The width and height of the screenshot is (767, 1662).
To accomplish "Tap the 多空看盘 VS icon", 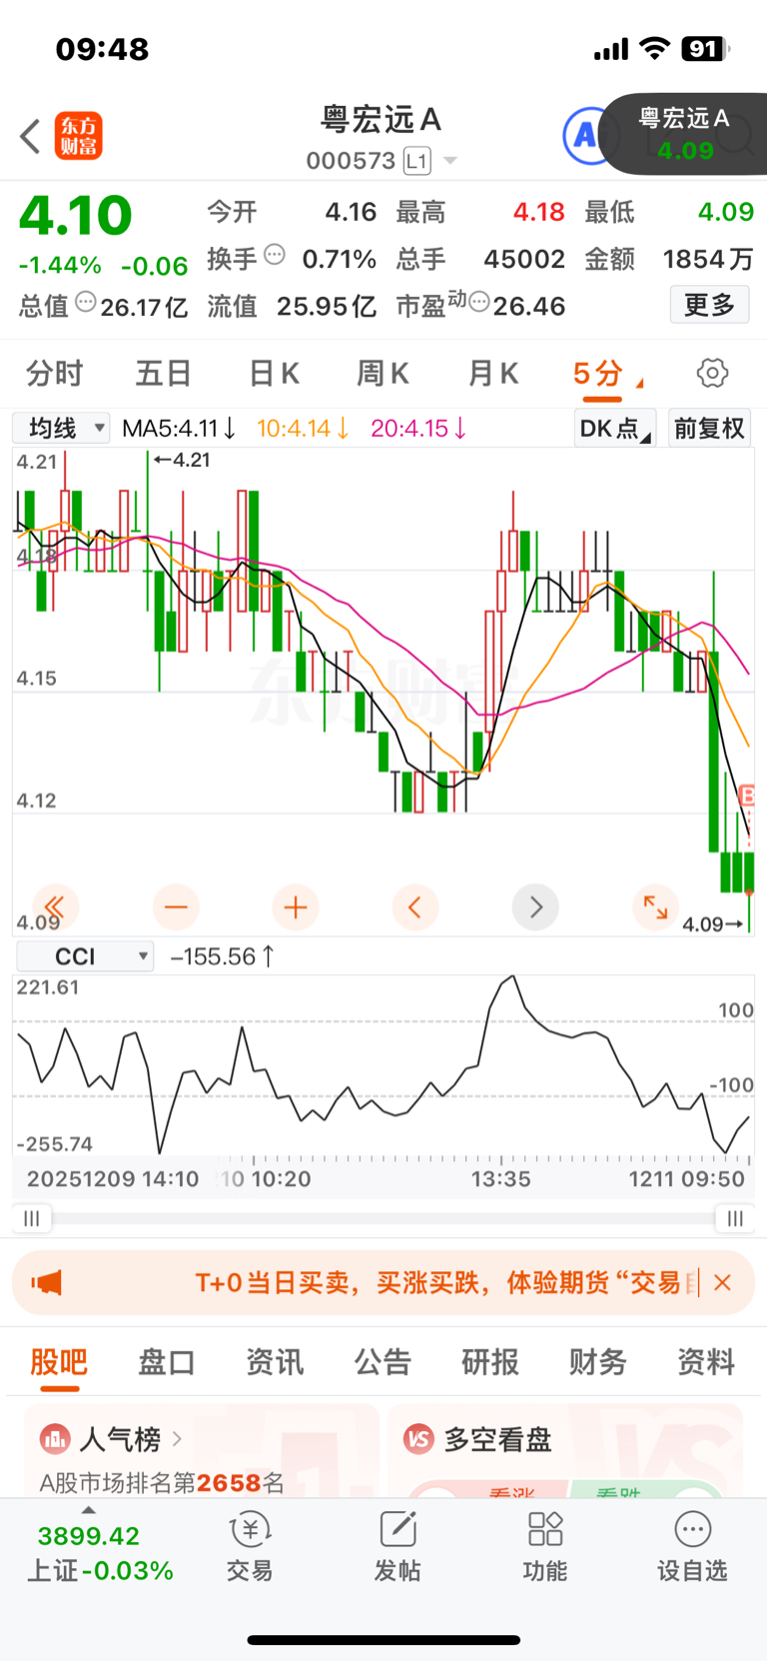I will tap(418, 1439).
